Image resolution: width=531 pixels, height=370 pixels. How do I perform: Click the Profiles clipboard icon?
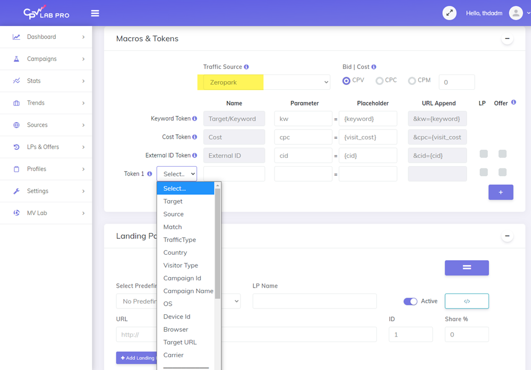16,169
